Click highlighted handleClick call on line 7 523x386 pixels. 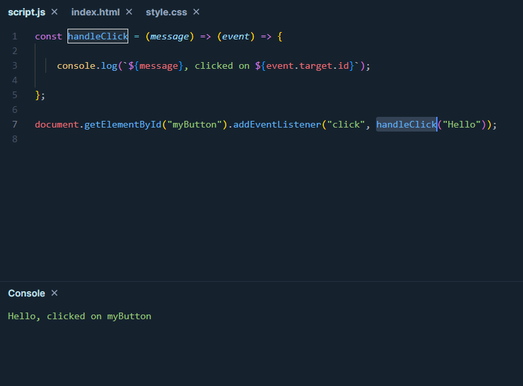[407, 124]
